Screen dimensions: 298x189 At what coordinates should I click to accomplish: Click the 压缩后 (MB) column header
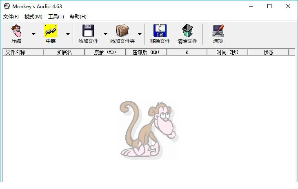146,52
